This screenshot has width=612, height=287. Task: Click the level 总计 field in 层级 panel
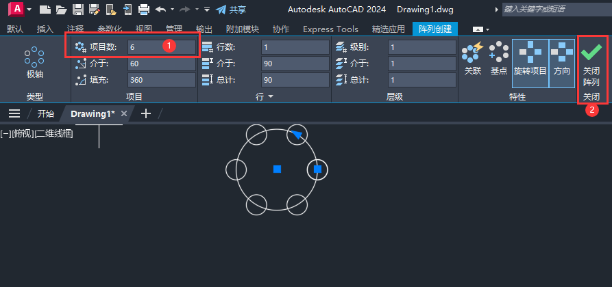click(422, 80)
